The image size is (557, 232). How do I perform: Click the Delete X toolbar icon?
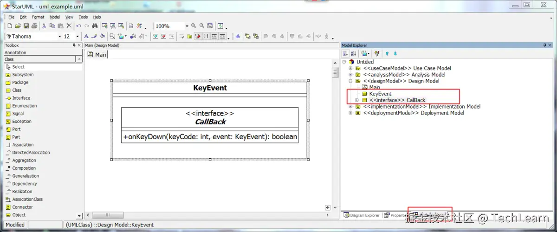coord(69,26)
